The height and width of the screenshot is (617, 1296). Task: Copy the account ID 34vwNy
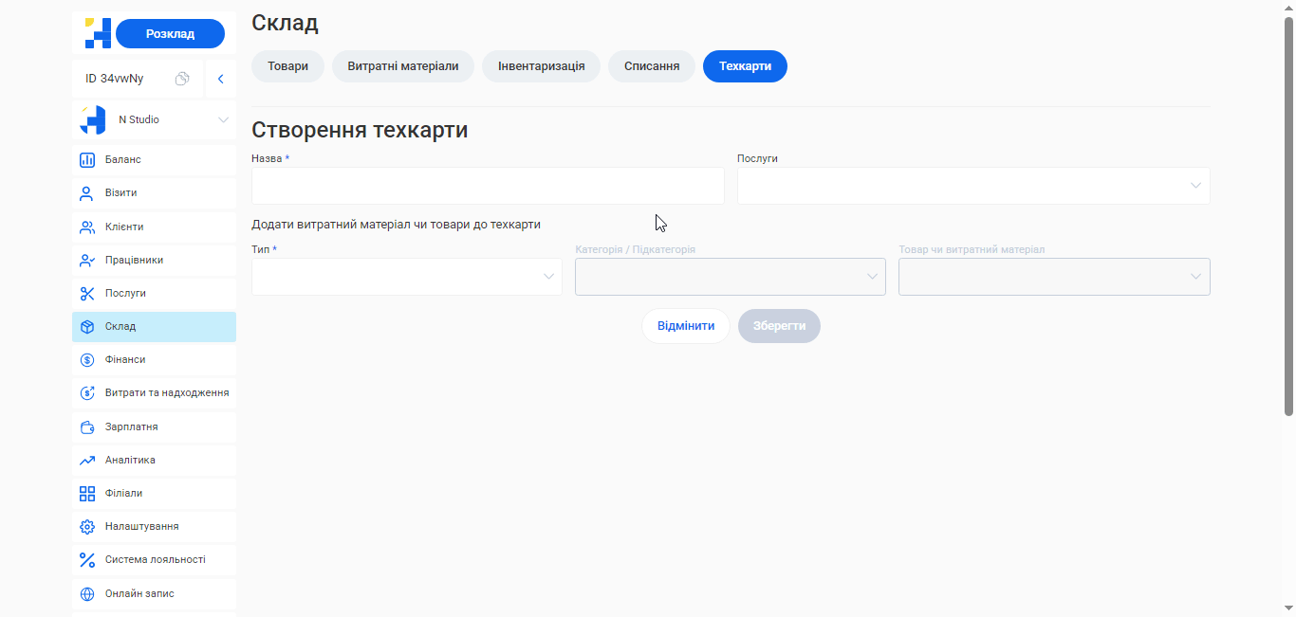tap(182, 80)
